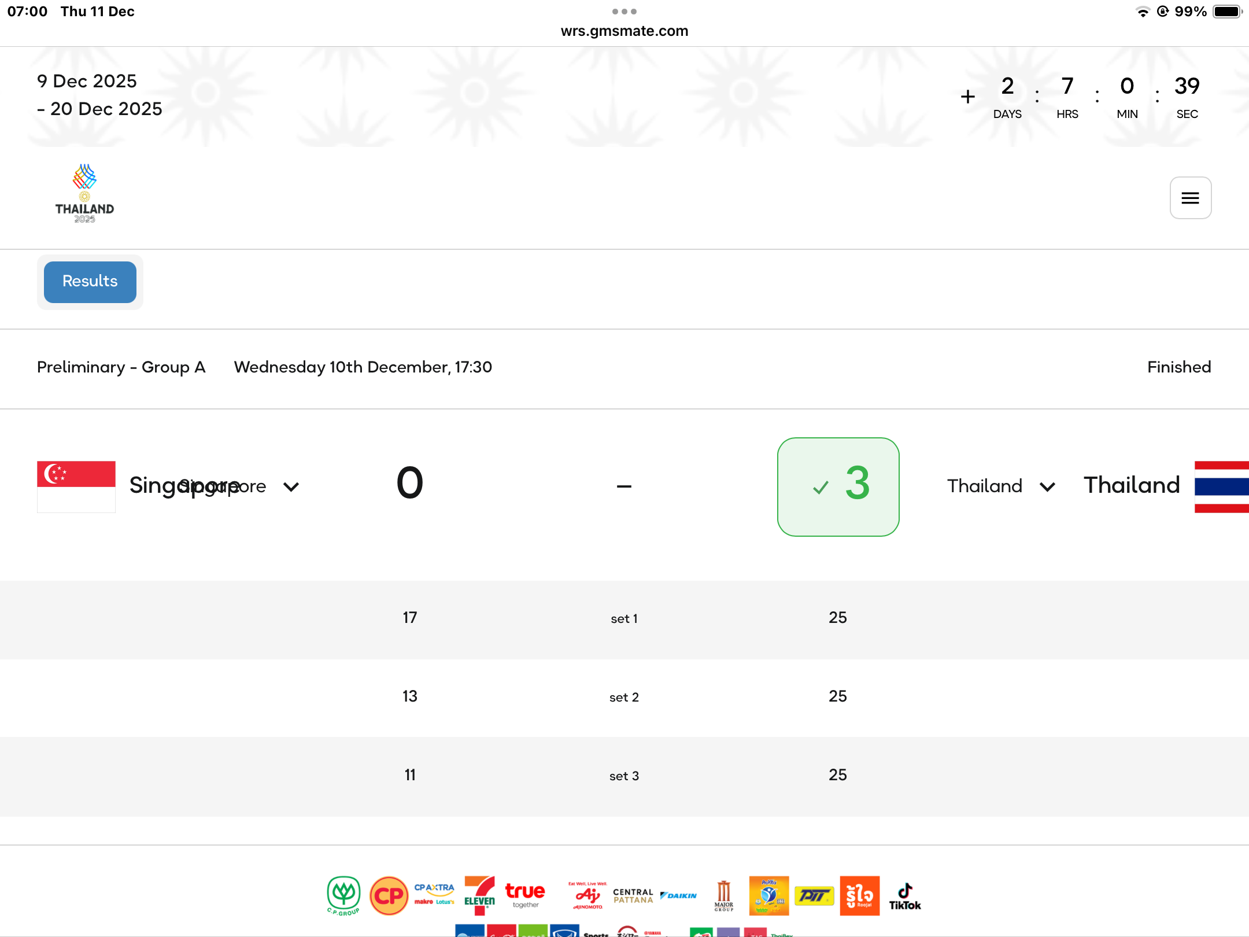
Task: Open the Results tab
Action: [90, 282]
